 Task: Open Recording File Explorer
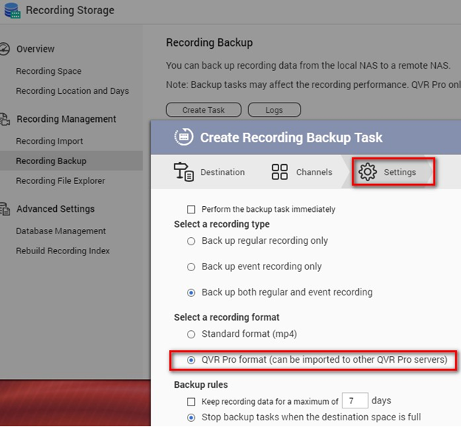pyautogui.click(x=61, y=181)
